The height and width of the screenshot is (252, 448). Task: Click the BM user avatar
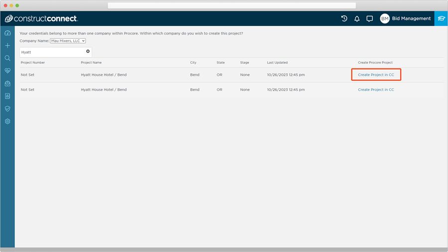point(385,18)
